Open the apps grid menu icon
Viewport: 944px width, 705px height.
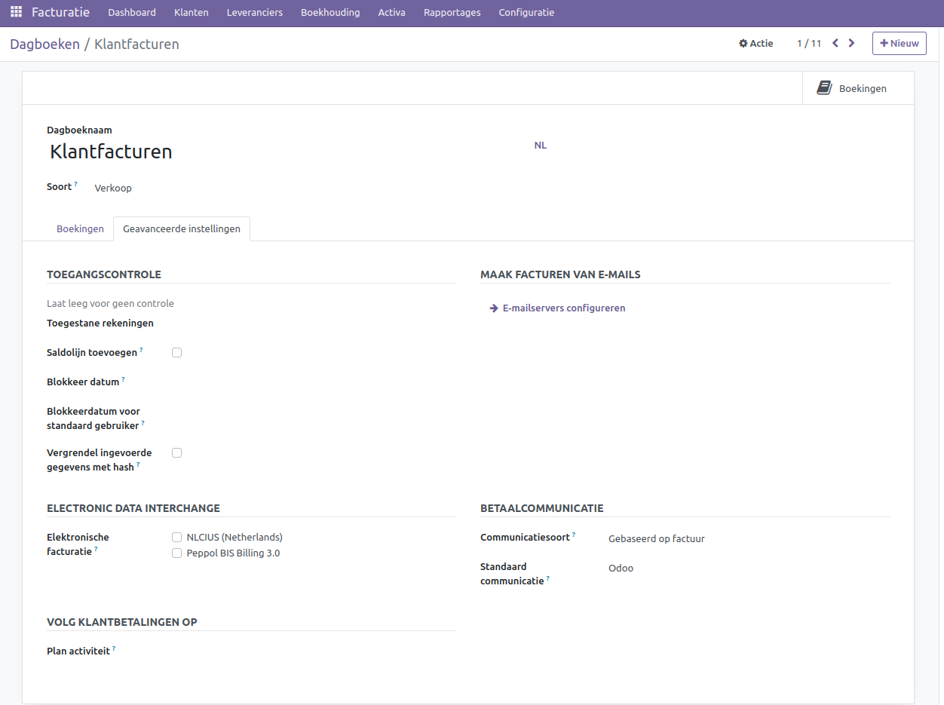[x=16, y=12]
